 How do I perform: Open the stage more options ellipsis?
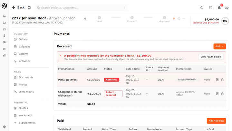(184, 18)
